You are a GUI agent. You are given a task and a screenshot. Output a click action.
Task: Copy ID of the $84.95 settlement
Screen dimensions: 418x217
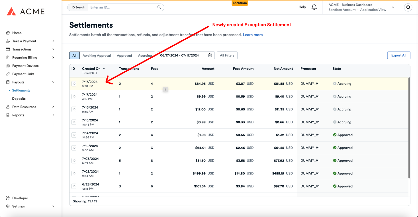pos(74,84)
